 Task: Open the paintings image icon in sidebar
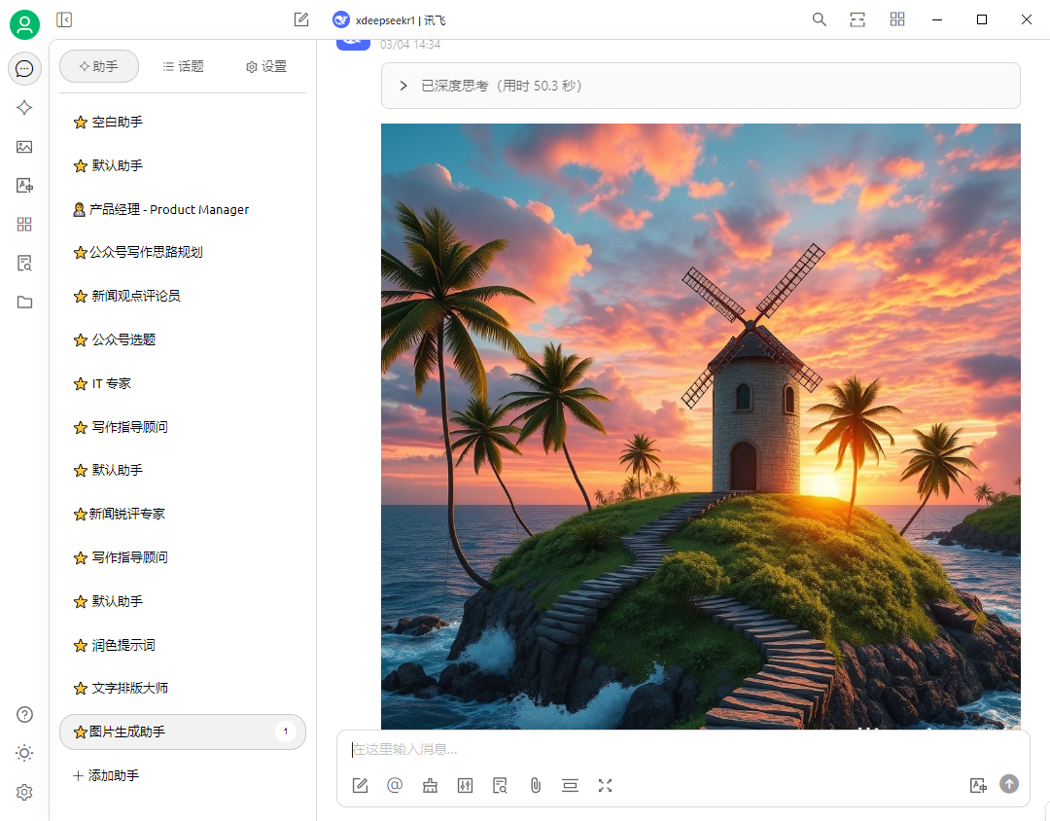[24, 147]
